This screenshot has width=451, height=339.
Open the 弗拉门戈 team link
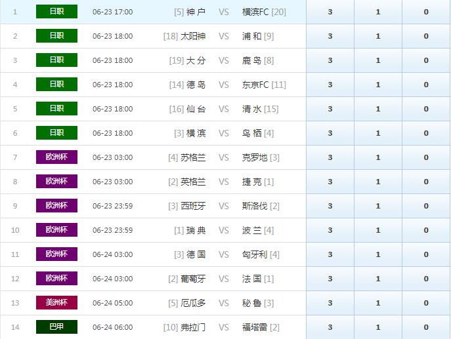[193, 327]
